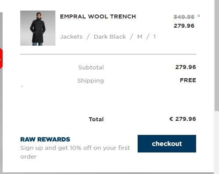Click the 279.96 discounted item price
The width and height of the screenshot is (219, 174).
[184, 26]
